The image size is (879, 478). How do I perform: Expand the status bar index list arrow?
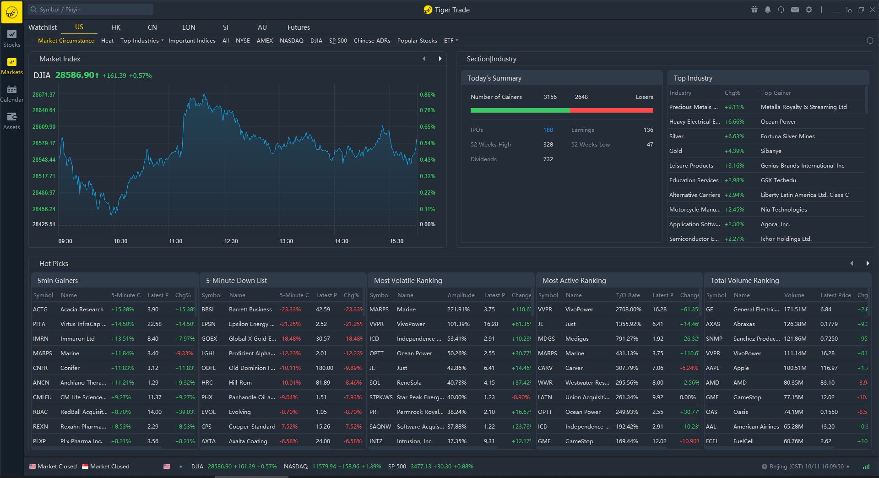click(x=181, y=467)
